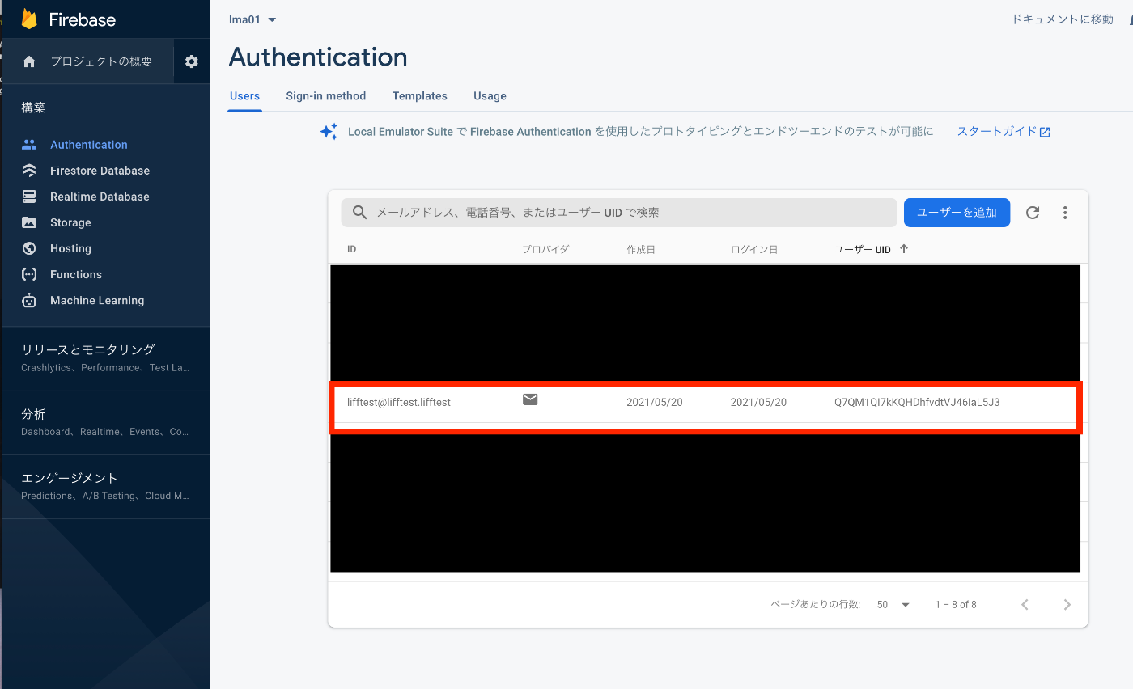
Task: Click ドキュメントに移動 link
Action: [x=1062, y=19]
